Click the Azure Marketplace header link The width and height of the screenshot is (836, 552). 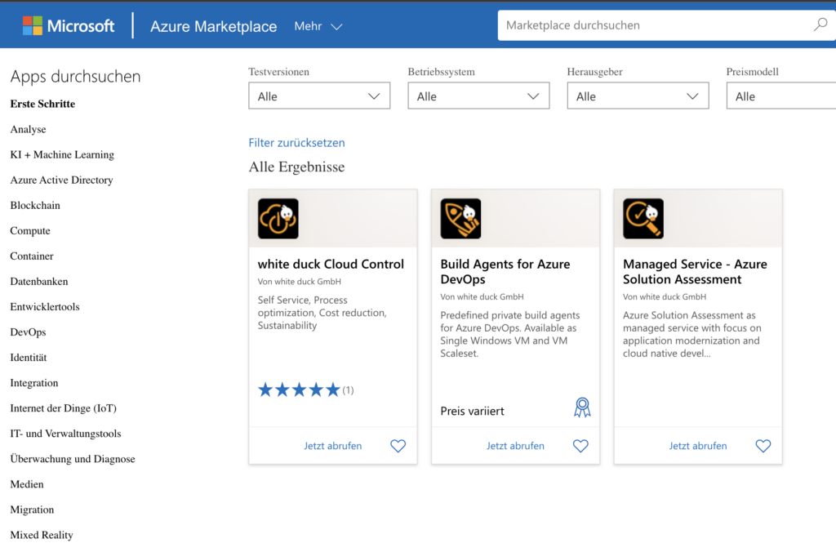tap(213, 26)
